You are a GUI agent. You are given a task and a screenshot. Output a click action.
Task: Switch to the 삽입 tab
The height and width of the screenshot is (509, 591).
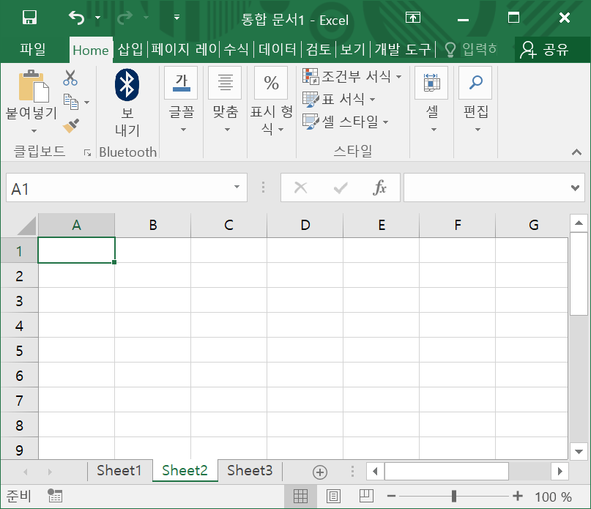[130, 49]
